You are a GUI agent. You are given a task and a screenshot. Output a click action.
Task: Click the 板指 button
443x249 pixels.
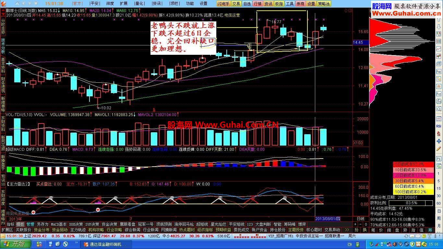click(x=279, y=4)
